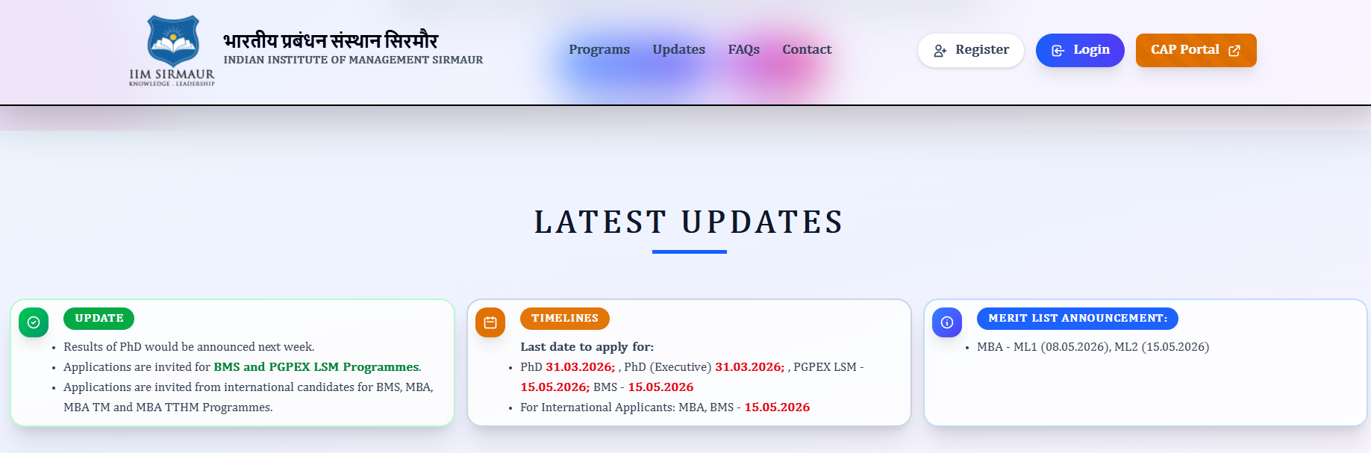Open the Programs menu
The image size is (1371, 453).
point(599,49)
